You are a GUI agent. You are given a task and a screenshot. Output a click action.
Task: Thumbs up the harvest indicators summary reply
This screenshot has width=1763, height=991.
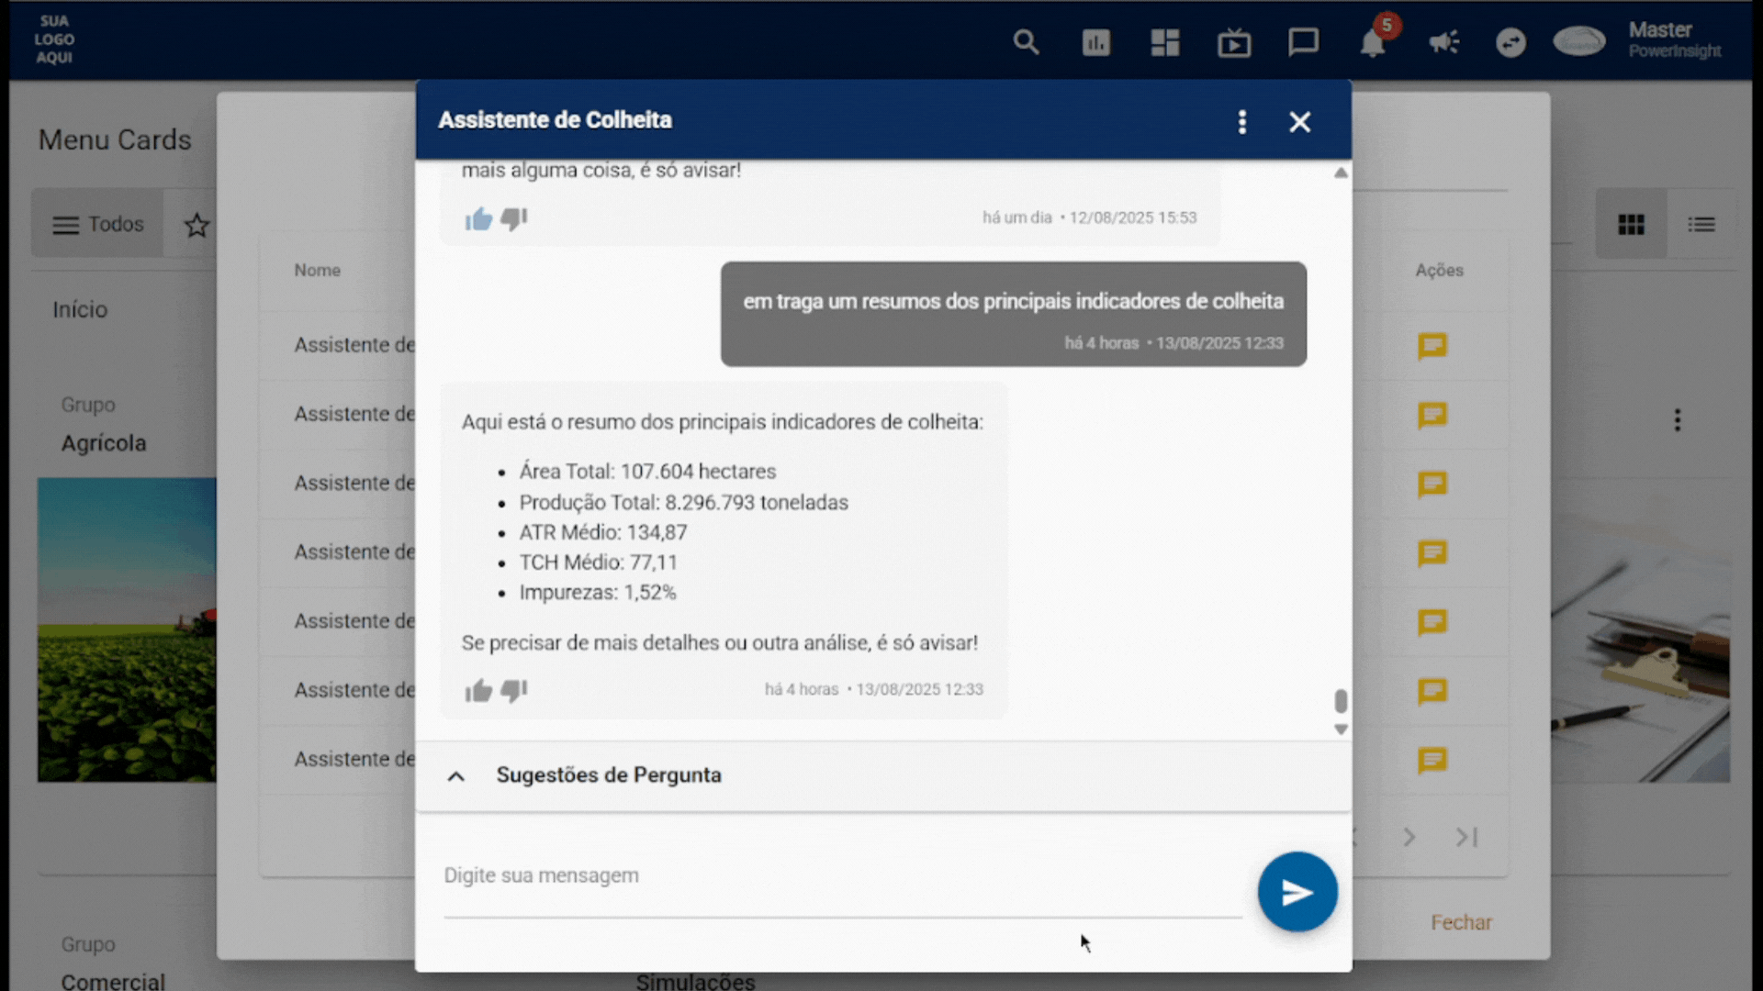[x=478, y=690]
